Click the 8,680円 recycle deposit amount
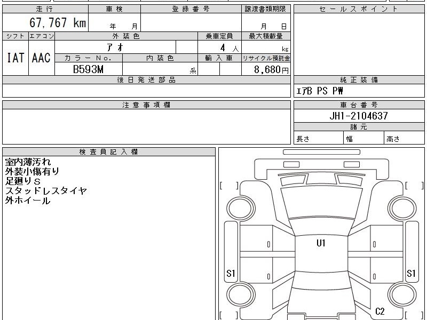Viewport: 427px width, 320px height. tap(271, 70)
